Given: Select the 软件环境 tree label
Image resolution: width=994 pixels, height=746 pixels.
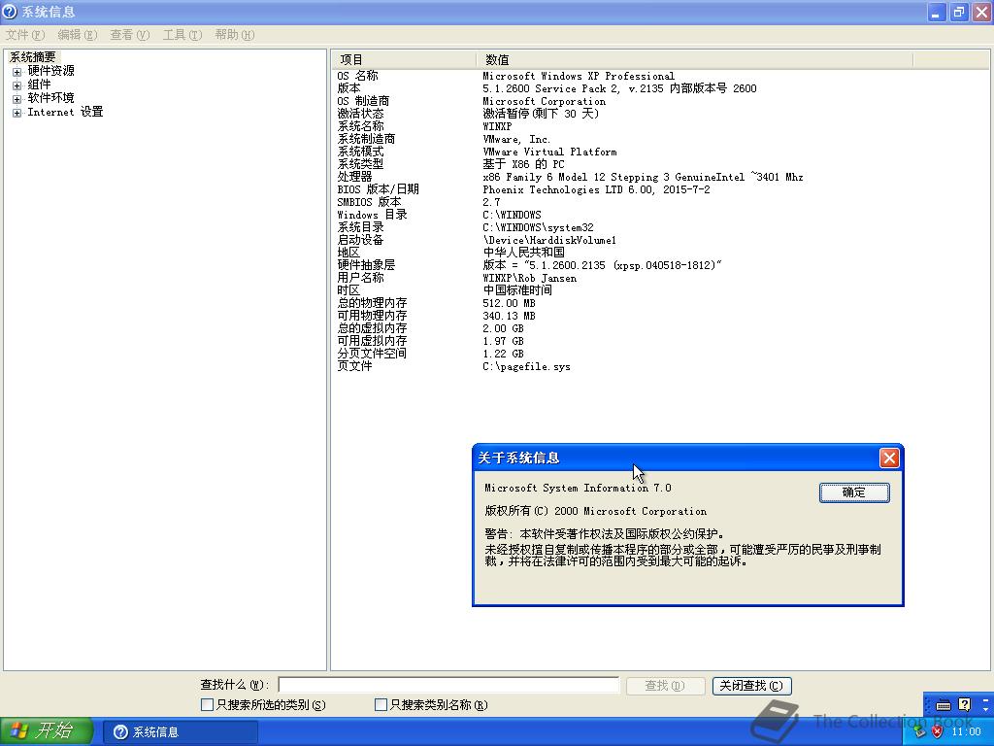Looking at the screenshot, I should (50, 98).
